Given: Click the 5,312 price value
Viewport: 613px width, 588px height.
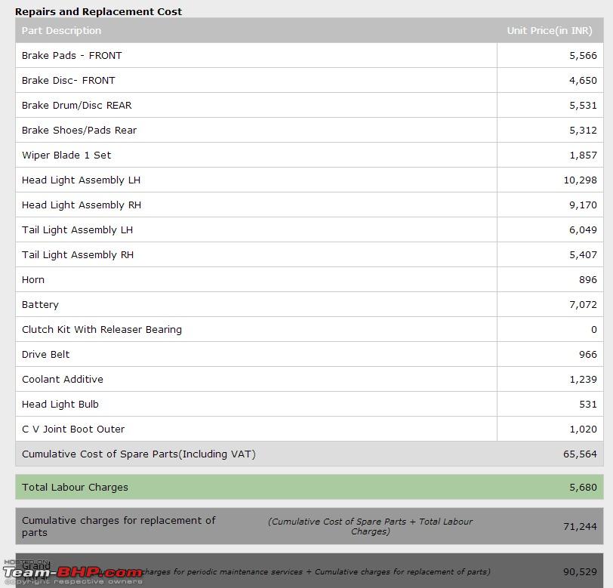Looking at the screenshot, I should click(x=583, y=130).
